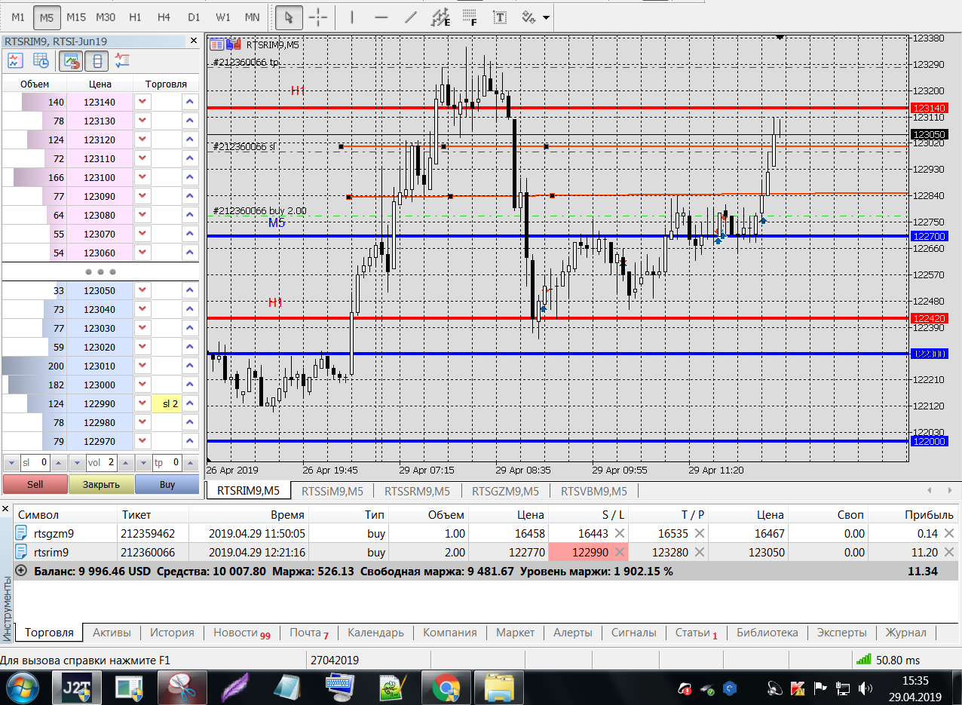Toggle the pressed chart-with-red-arrow button in the RTSRIM9 panel
The image size is (962, 705).
click(x=72, y=61)
